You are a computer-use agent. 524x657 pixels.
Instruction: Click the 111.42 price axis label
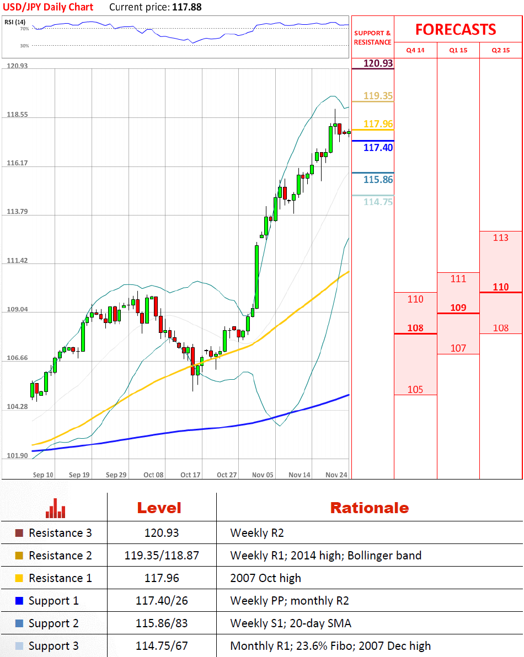[17, 261]
